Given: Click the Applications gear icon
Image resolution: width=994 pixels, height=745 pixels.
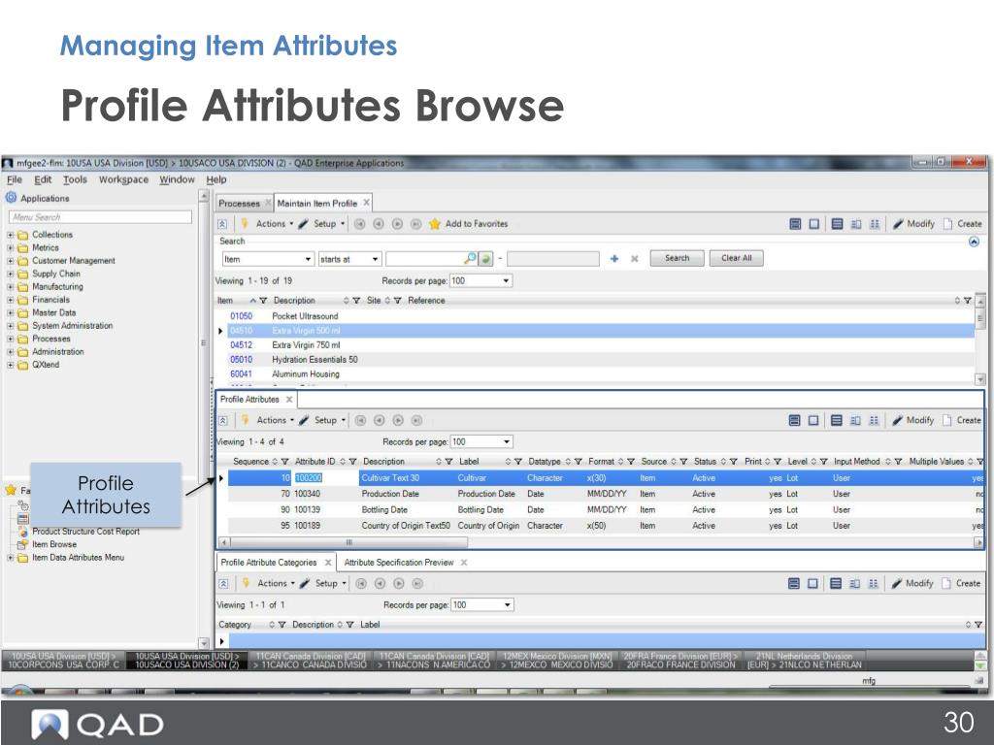Looking at the screenshot, I should point(11,198).
